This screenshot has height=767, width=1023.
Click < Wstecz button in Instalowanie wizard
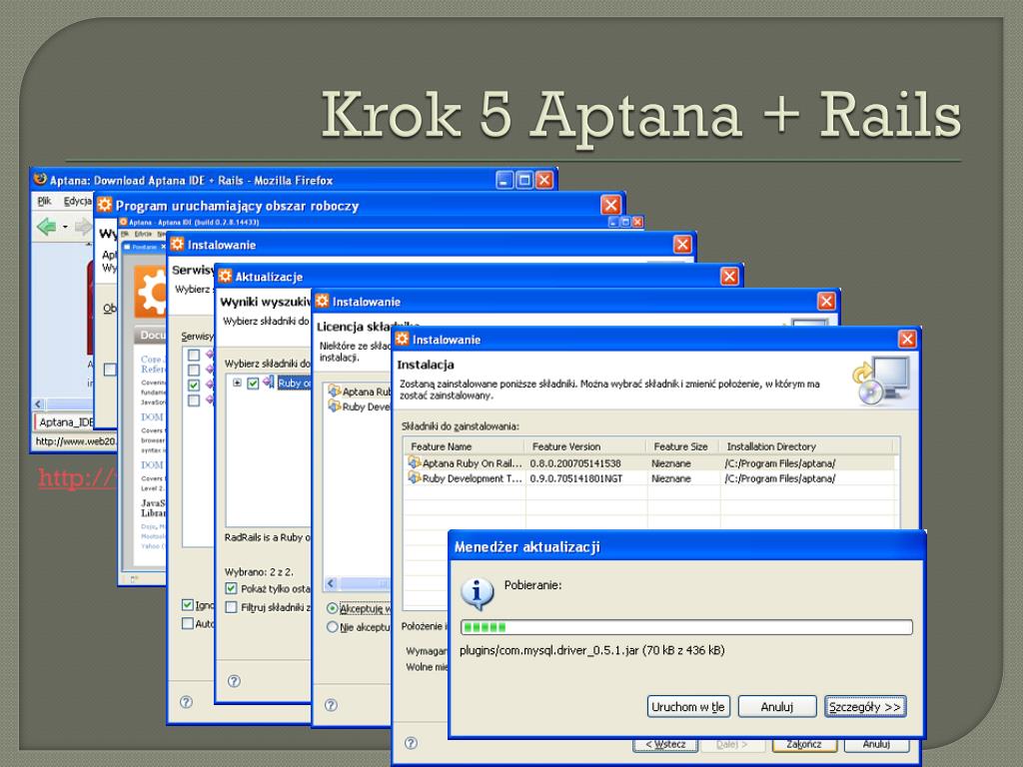click(665, 745)
